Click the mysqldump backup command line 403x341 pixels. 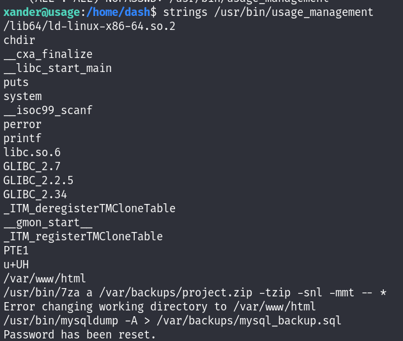pyautogui.click(x=172, y=321)
